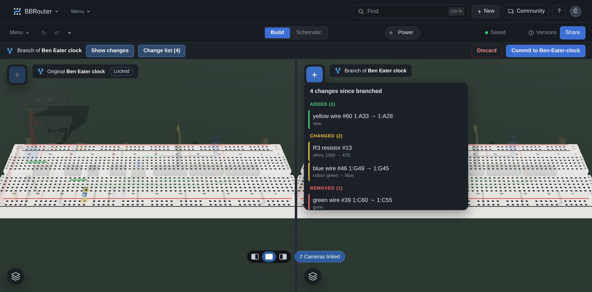Click the redo arrow icon
The width and height of the screenshot is (592, 292).
point(57,33)
